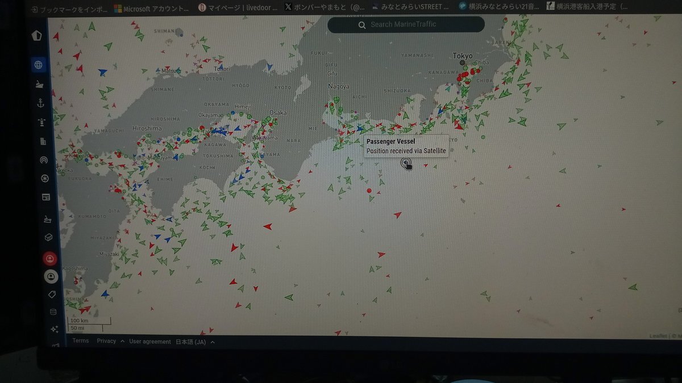Click the Himeji label on map
The image size is (682, 383).
[x=242, y=106]
